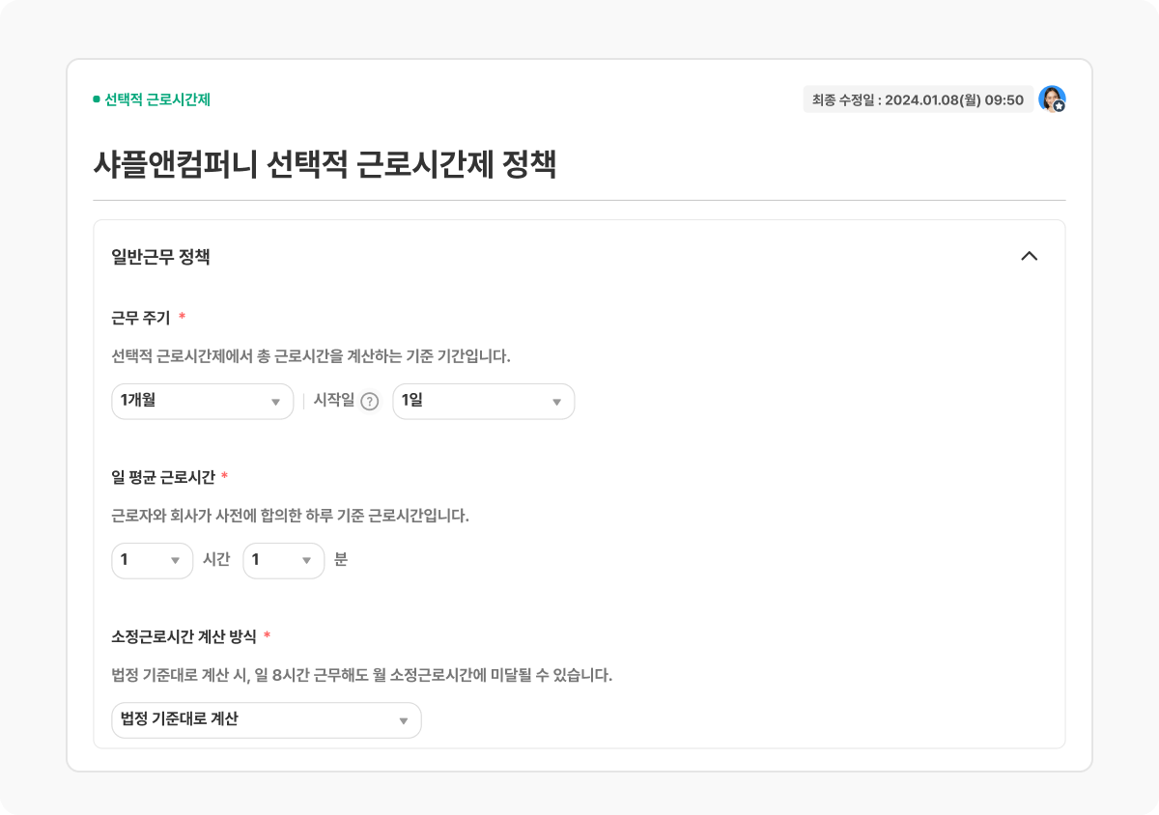Click the 일반근무 정책 section heading
This screenshot has width=1159, height=815.
(x=161, y=257)
